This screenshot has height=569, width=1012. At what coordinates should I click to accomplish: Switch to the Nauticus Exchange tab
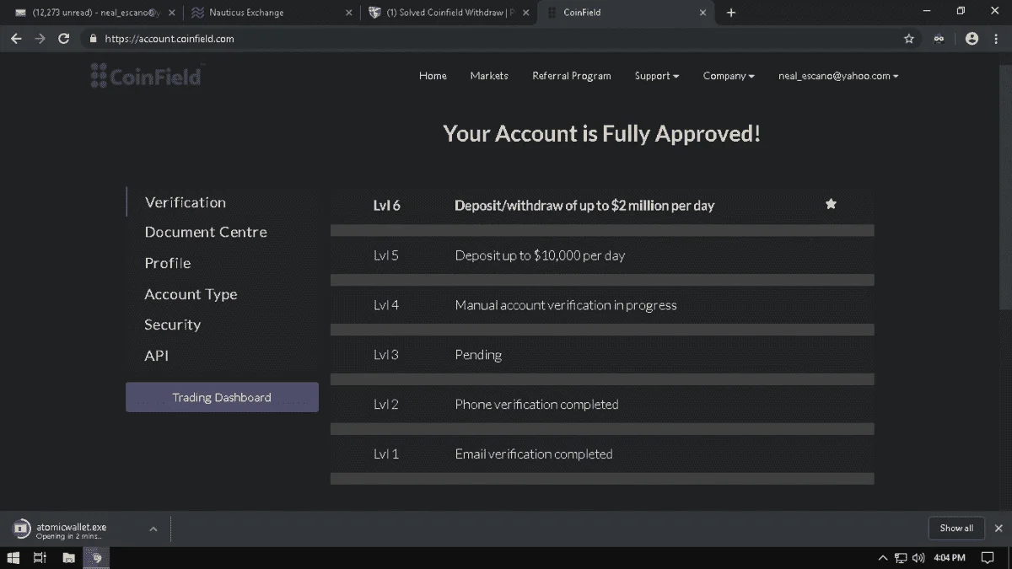[x=270, y=13]
